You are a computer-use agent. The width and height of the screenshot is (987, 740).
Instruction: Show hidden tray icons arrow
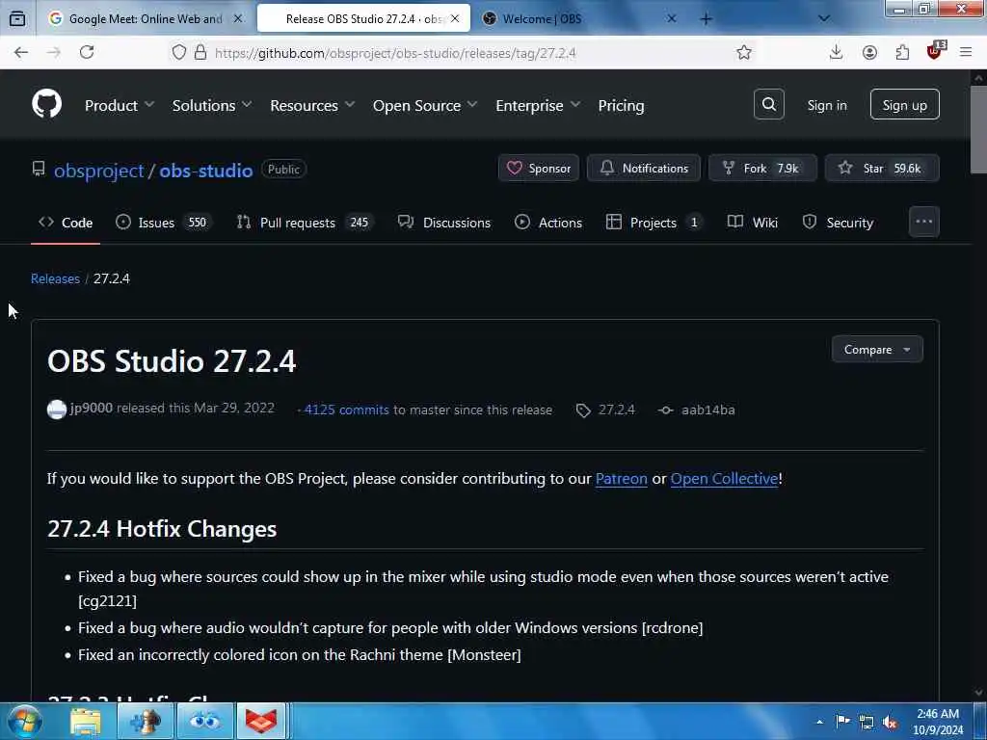click(819, 723)
